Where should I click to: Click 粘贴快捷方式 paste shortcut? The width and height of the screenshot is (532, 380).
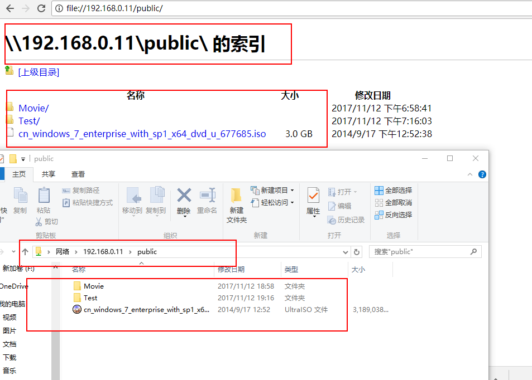pyautogui.click(x=88, y=202)
